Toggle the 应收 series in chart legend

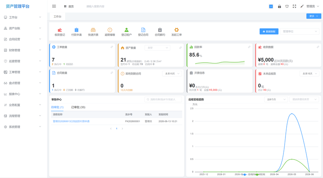pyautogui.click(x=248, y=174)
